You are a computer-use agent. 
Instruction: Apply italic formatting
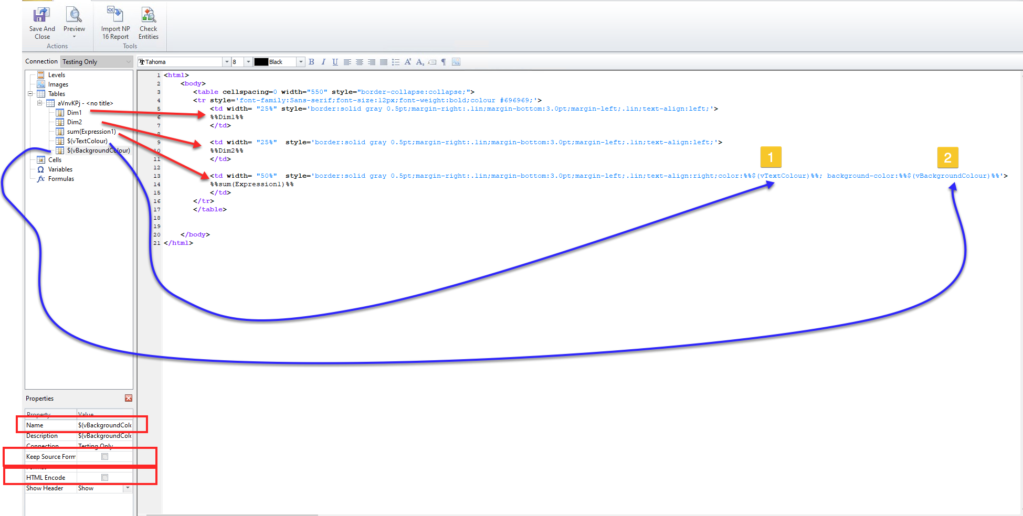coord(323,62)
